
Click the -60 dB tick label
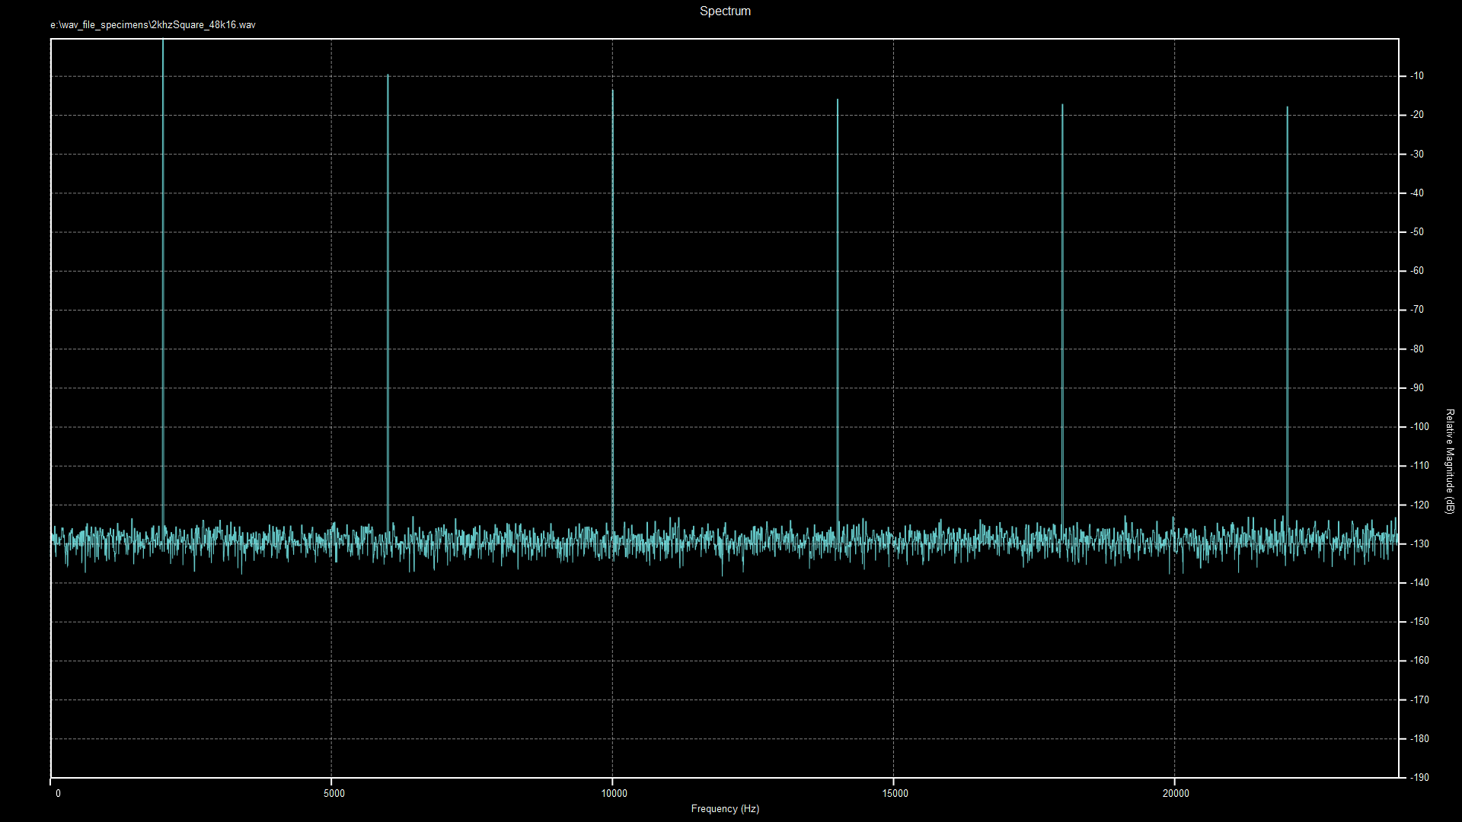click(1417, 271)
